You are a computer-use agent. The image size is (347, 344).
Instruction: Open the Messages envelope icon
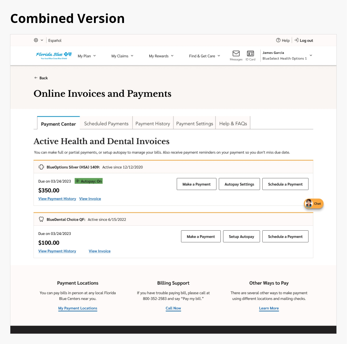pyautogui.click(x=236, y=54)
